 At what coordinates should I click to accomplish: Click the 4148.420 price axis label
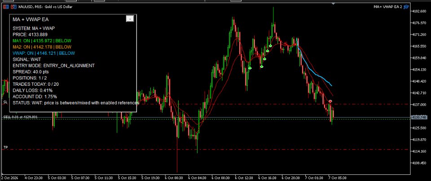[x=419, y=81]
